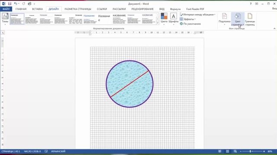
Task: Switch to Print Layout view
Action: [x=228, y=151]
